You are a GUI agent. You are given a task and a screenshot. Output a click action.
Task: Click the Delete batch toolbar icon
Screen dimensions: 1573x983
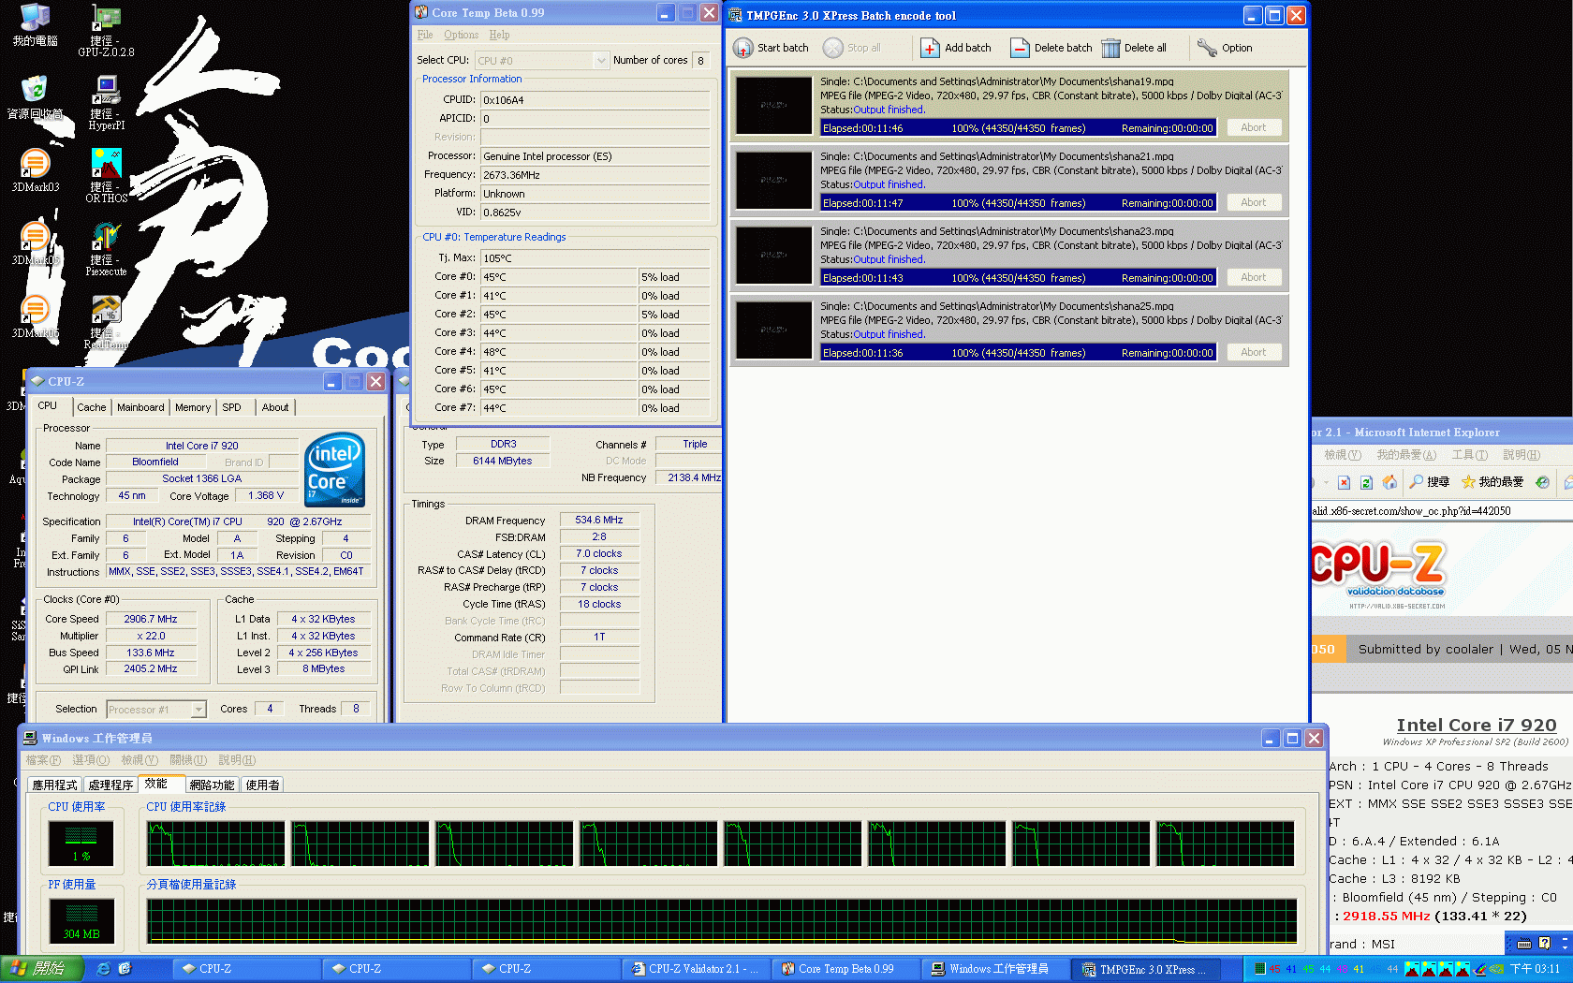(x=1020, y=48)
